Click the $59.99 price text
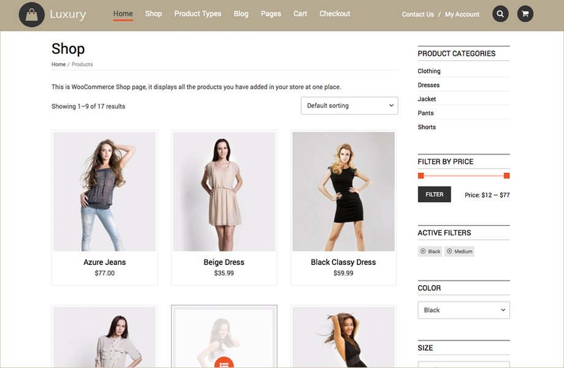 (343, 273)
